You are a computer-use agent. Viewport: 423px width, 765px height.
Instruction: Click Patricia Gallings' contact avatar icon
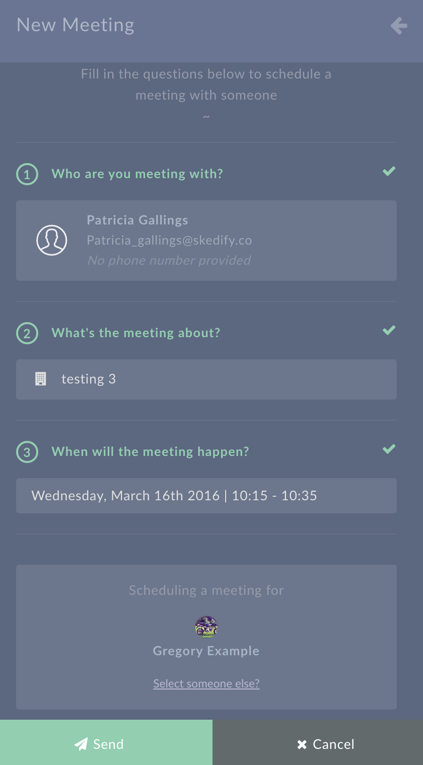click(x=52, y=240)
